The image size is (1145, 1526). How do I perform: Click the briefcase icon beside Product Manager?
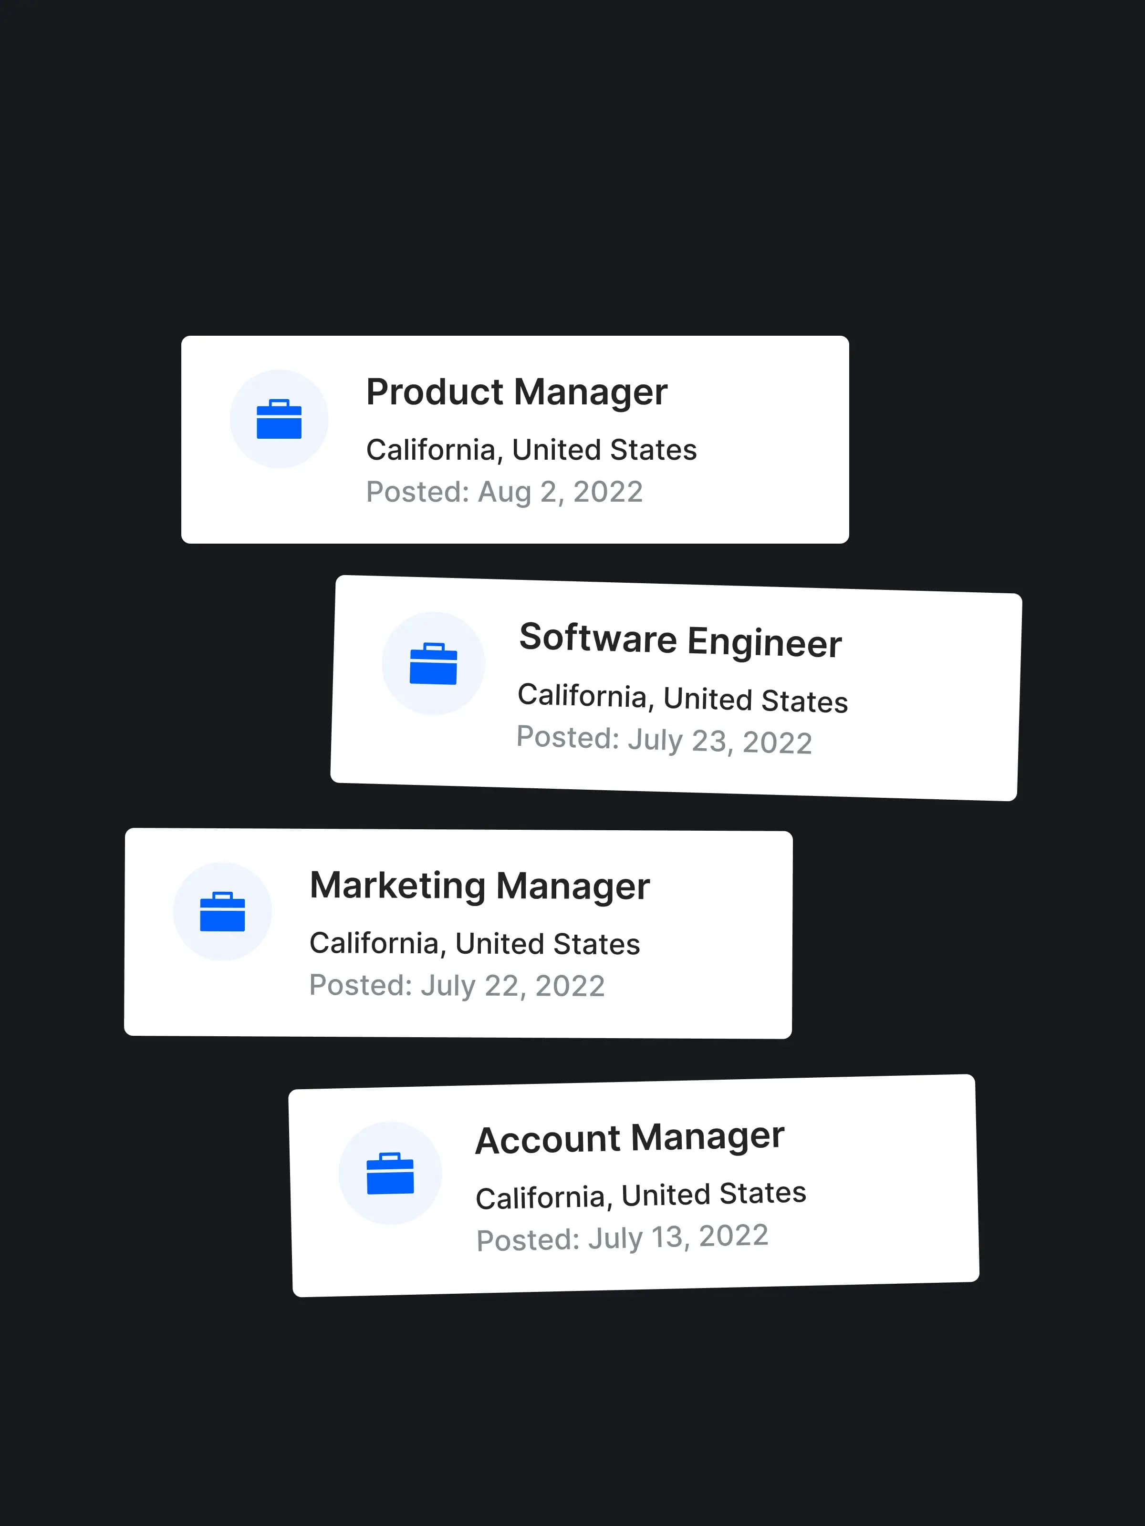[x=279, y=419]
